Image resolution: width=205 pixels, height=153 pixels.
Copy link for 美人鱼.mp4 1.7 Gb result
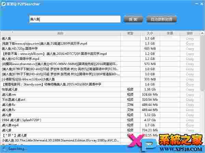190,125
